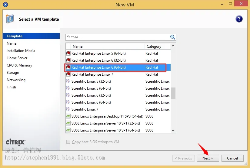Select SUSE Linux Enterprise Server 10 SP1 (32-bit)

(118, 123)
